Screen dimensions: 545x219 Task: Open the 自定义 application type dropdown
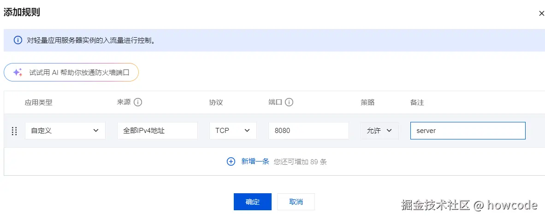[x=65, y=131]
